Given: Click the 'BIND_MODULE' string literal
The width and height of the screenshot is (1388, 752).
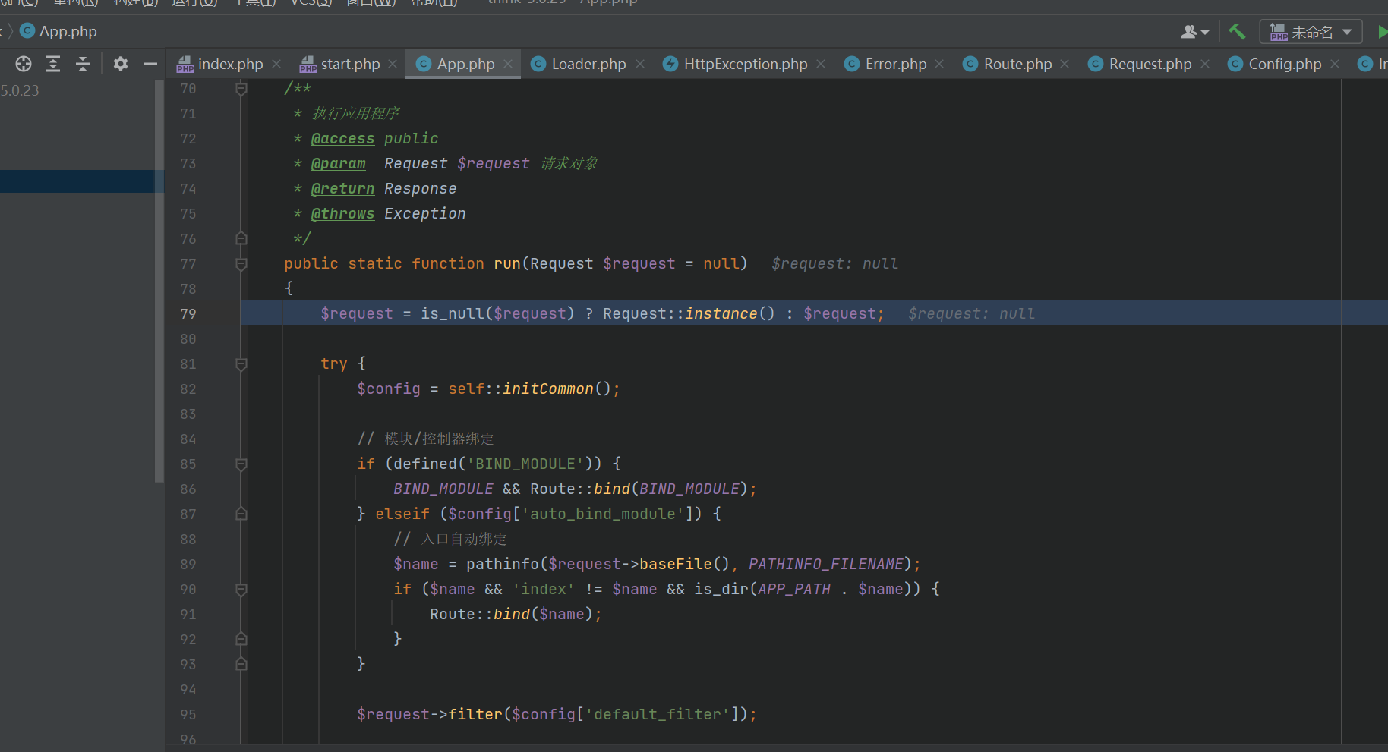Looking at the screenshot, I should 525,464.
